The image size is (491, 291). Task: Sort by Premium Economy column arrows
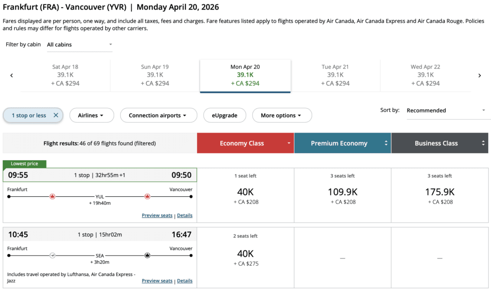click(386, 143)
